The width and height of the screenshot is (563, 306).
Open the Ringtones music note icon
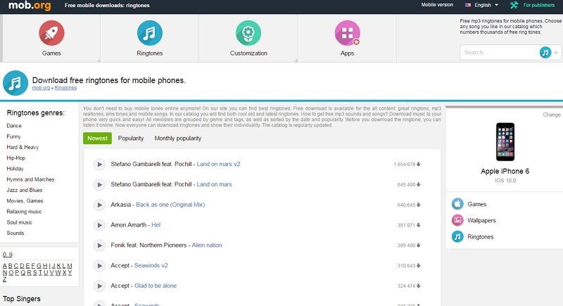[x=150, y=33]
